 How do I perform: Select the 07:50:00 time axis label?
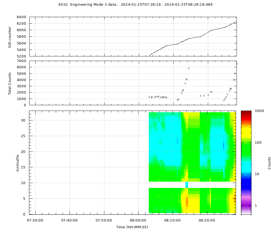pos(104,220)
